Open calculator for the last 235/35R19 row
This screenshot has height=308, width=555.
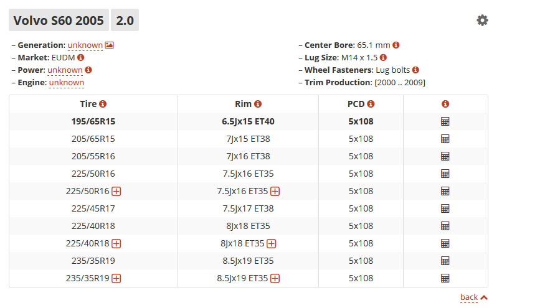pos(445,278)
